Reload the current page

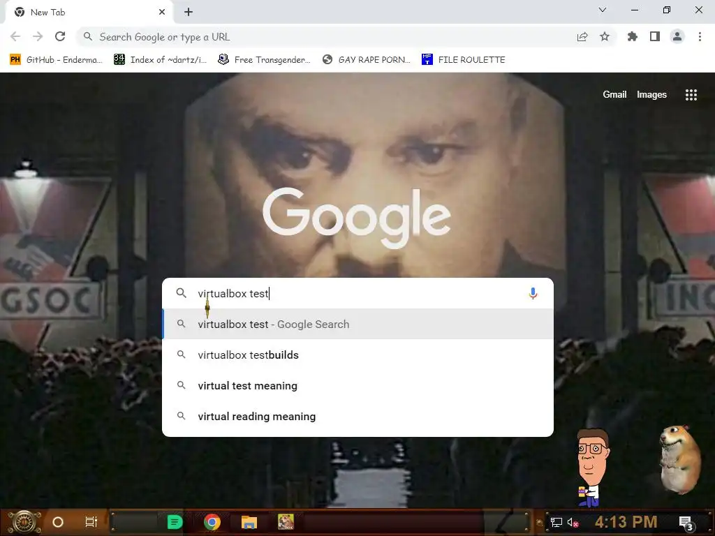click(x=60, y=36)
